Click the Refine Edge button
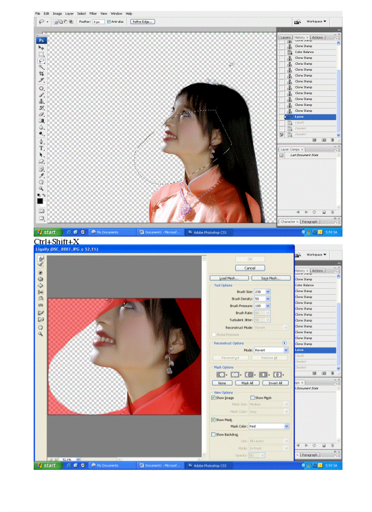372x512 pixels. pyautogui.click(x=142, y=21)
